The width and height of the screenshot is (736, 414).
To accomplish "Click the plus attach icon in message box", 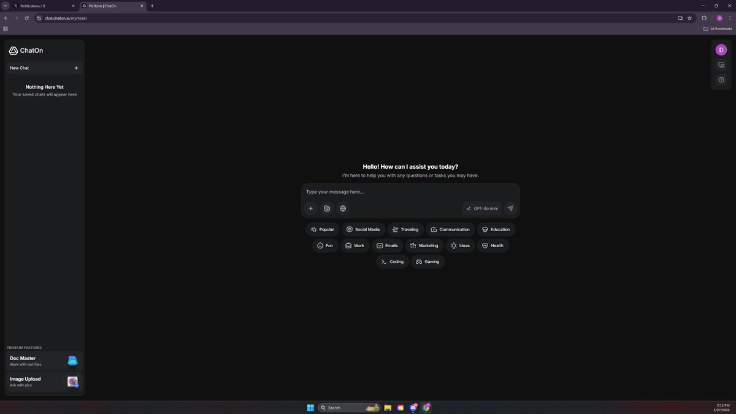I will coord(310,209).
